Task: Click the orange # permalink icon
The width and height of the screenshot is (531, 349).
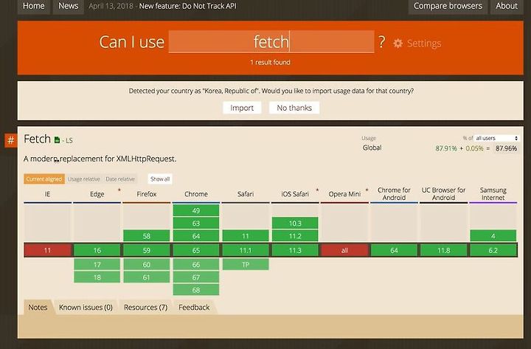Action: (11, 140)
